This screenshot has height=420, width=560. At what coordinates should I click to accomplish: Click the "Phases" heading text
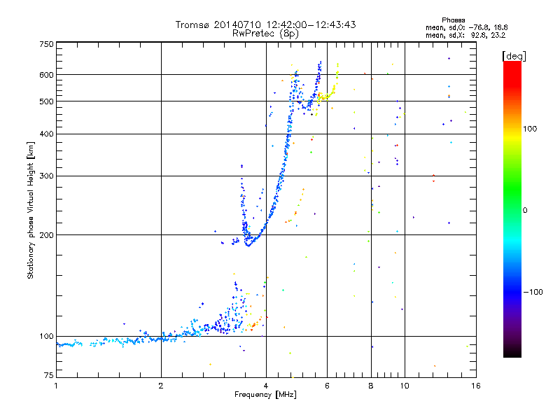(453, 20)
